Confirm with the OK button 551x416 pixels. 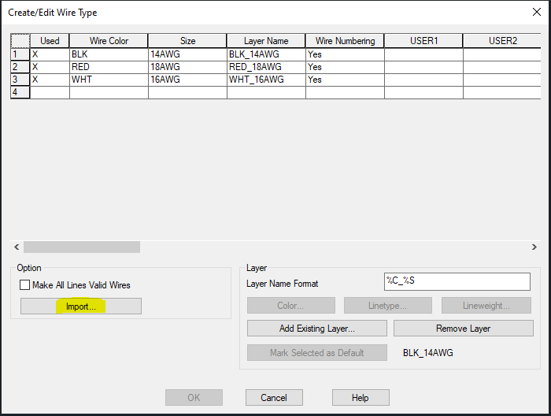coord(194,397)
